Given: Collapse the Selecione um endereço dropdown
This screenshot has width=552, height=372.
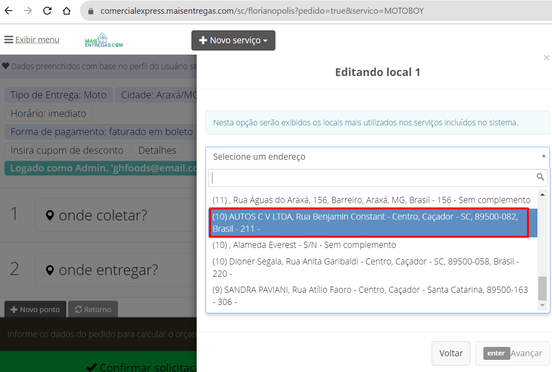Looking at the screenshot, I should click(x=378, y=156).
